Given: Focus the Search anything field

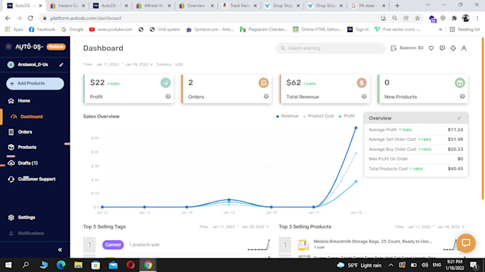Looking at the screenshot, I should (x=330, y=48).
